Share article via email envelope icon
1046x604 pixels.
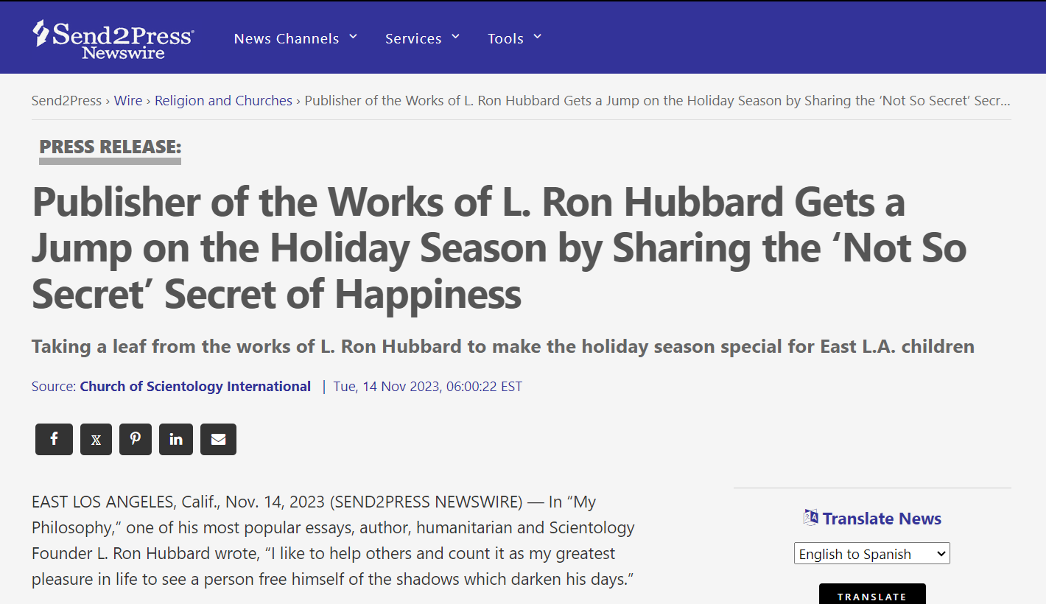218,439
